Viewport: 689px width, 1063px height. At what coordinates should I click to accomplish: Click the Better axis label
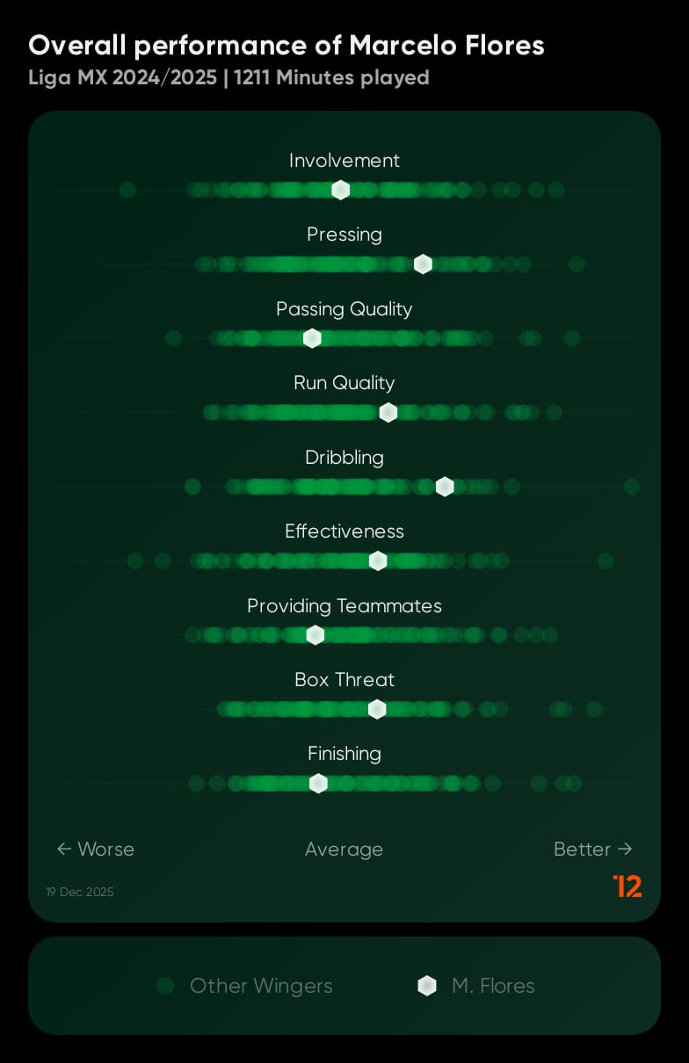[593, 849]
